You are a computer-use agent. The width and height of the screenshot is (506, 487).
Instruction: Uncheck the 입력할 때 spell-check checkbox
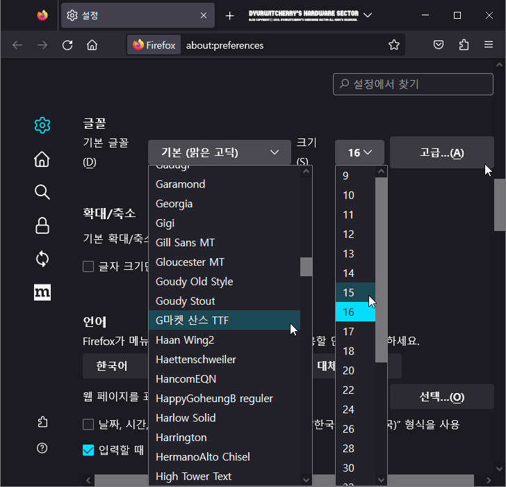tap(88, 450)
